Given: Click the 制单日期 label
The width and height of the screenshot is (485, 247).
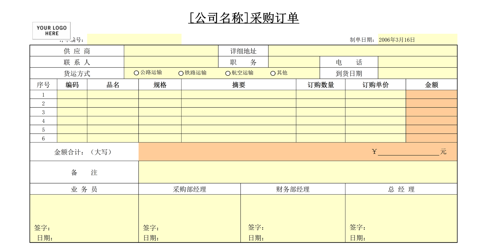Looking at the screenshot, I should (362, 40).
